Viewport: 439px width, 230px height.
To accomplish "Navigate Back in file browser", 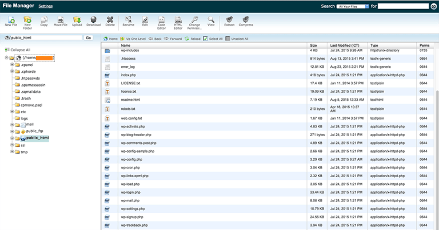I will click(155, 39).
